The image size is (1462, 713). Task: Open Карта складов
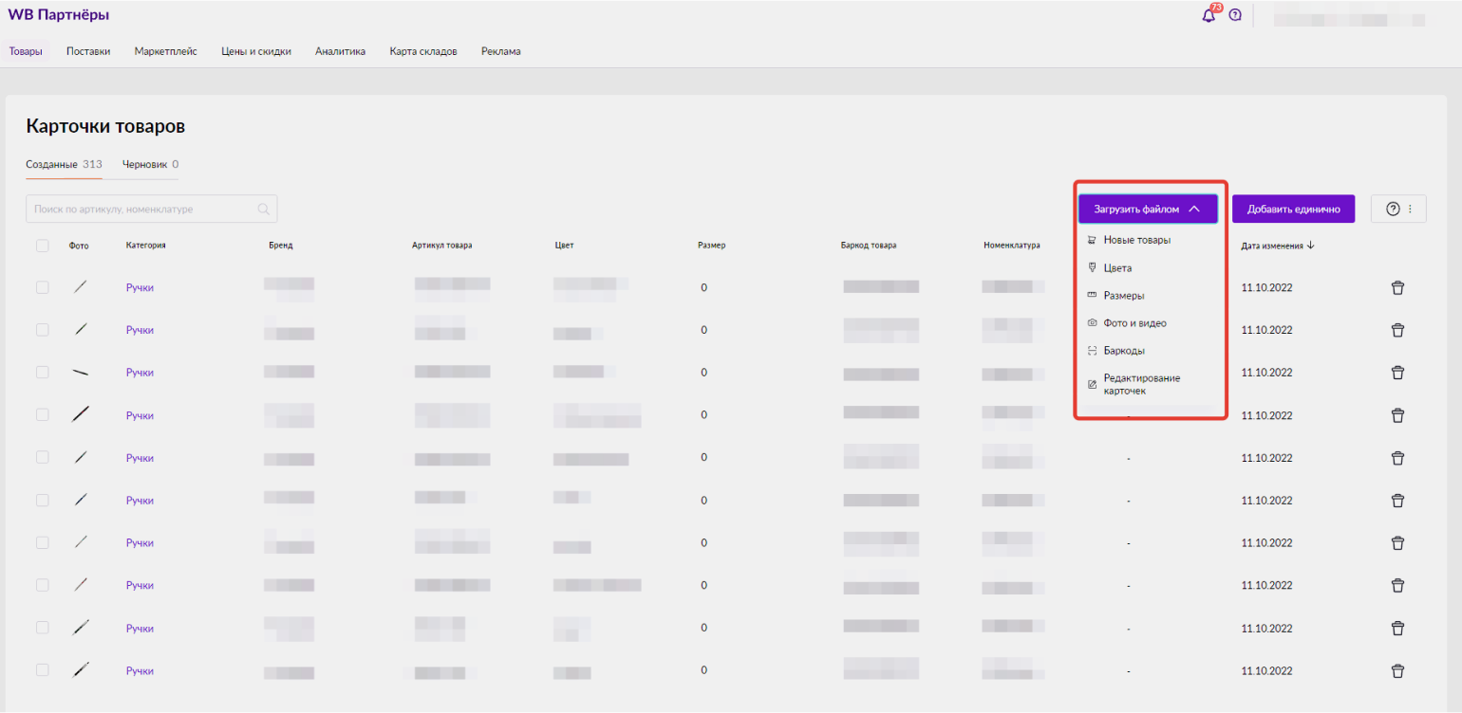pos(423,52)
